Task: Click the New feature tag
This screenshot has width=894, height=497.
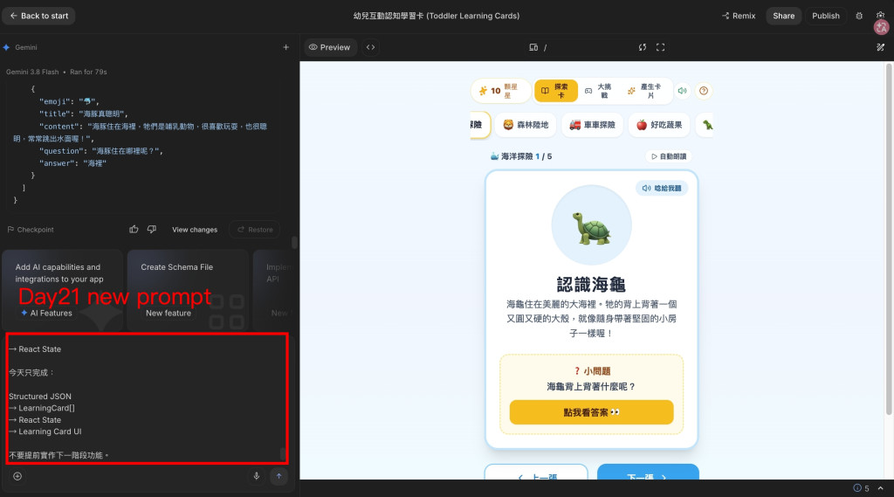Action: [x=168, y=314]
